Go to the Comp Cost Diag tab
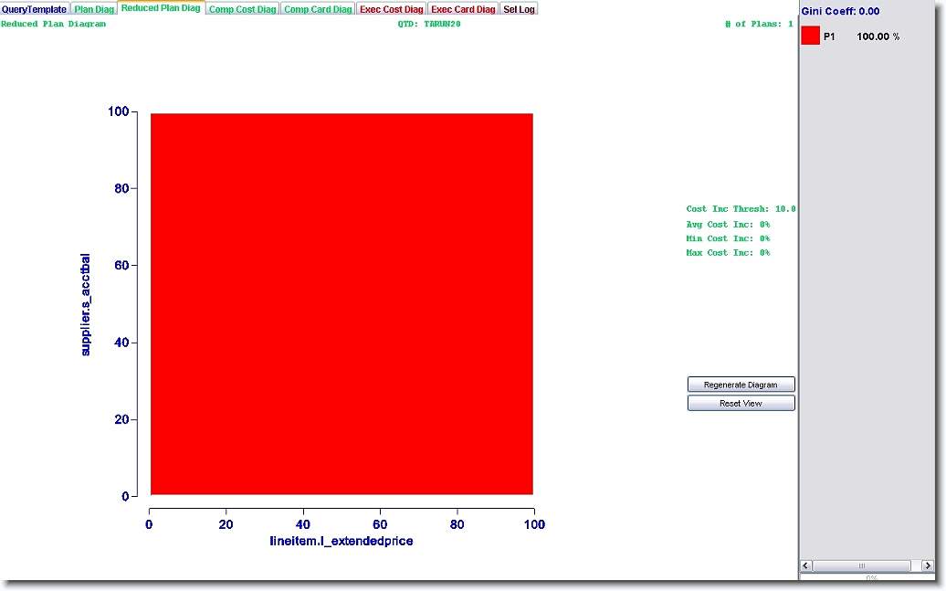946x591 pixels. [242, 9]
